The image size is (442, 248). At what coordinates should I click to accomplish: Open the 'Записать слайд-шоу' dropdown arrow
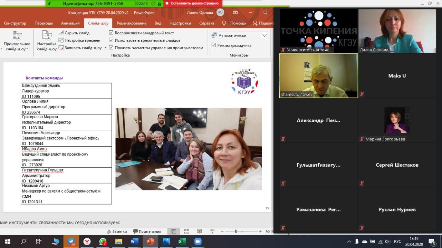click(106, 48)
